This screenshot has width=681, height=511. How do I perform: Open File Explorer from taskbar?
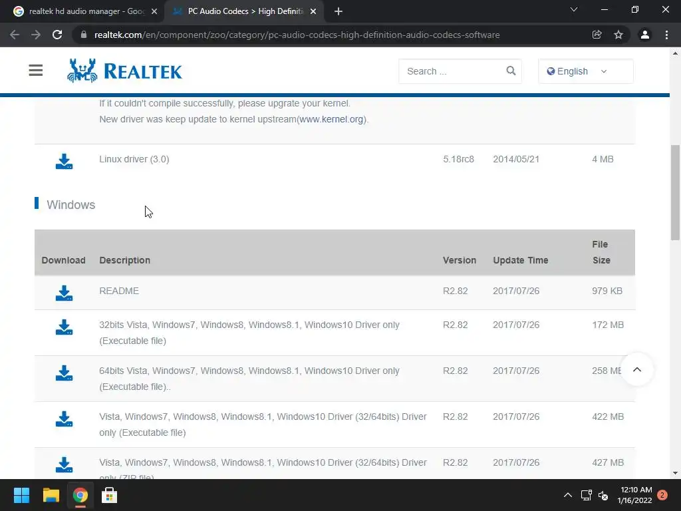(51, 495)
